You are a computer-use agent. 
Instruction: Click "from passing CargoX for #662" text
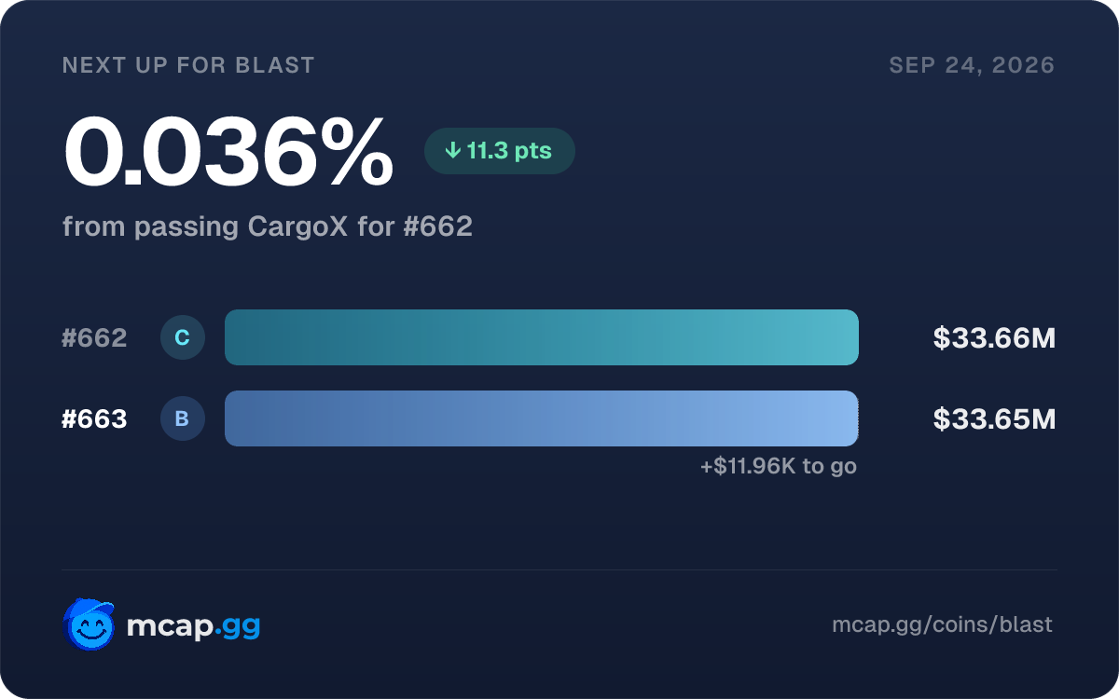coord(268,226)
